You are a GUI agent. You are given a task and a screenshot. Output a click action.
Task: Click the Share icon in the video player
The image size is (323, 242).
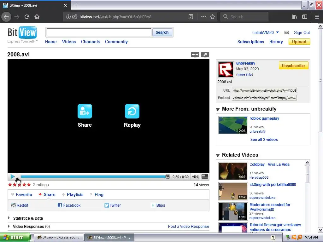tap(85, 111)
